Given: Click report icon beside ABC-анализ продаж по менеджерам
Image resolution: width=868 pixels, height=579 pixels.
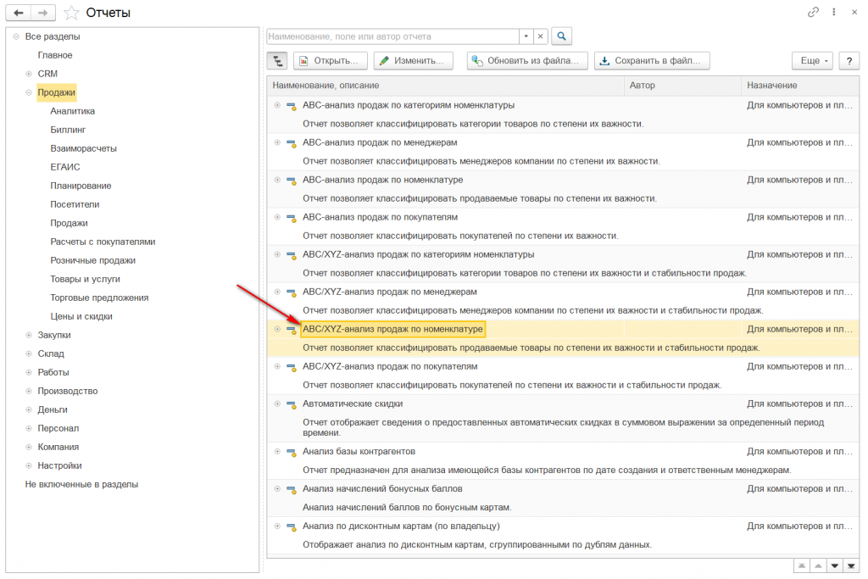Looking at the screenshot, I should pyautogui.click(x=292, y=143).
